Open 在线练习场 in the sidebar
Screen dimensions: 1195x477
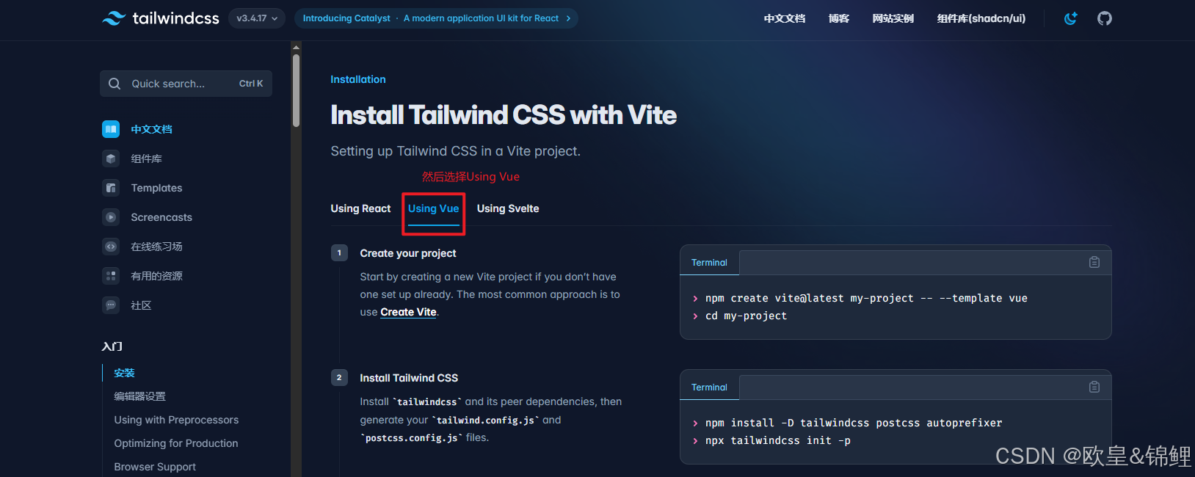[156, 247]
